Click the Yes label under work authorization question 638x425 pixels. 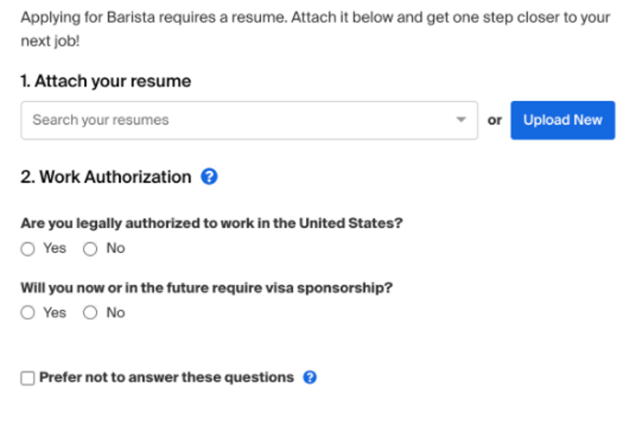click(x=55, y=248)
